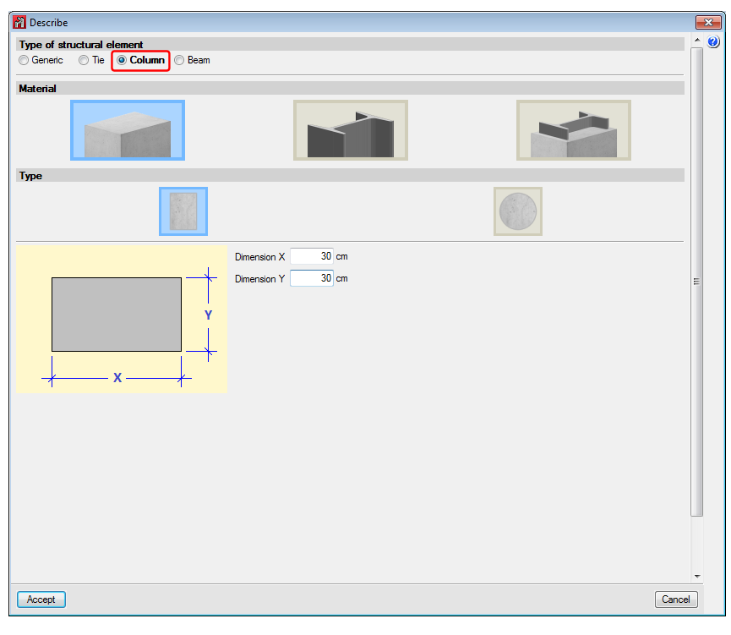Image resolution: width=731 pixels, height=635 pixels.
Task: Click the Type section heading
Action: pos(30,176)
